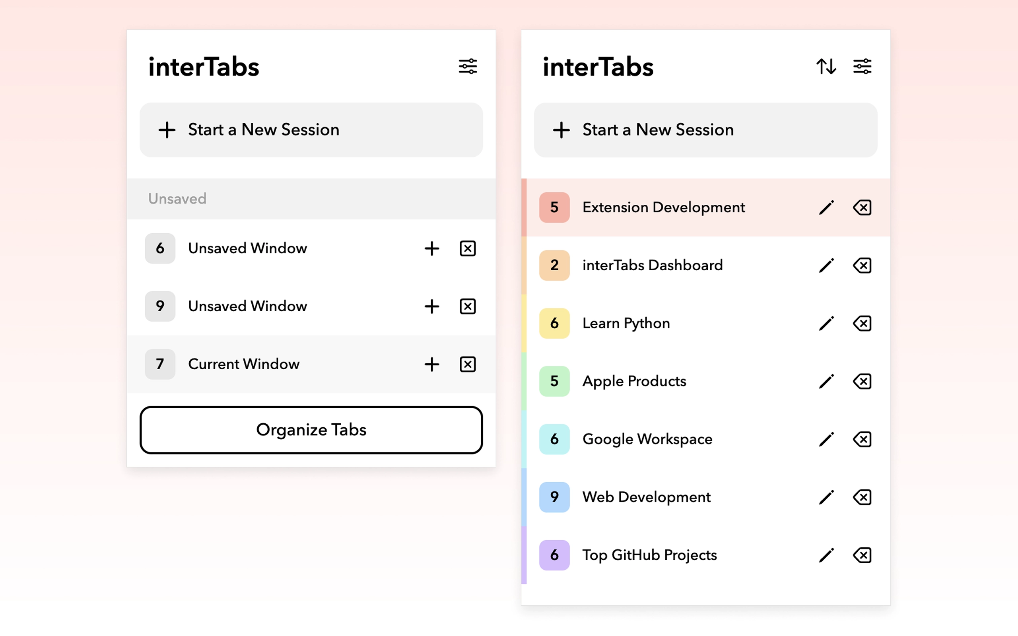
Task: Close the Current Window entry
Action: pos(467,364)
